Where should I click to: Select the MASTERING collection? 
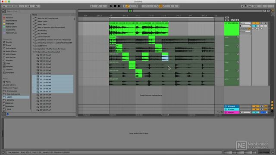pyautogui.click(x=10, y=30)
